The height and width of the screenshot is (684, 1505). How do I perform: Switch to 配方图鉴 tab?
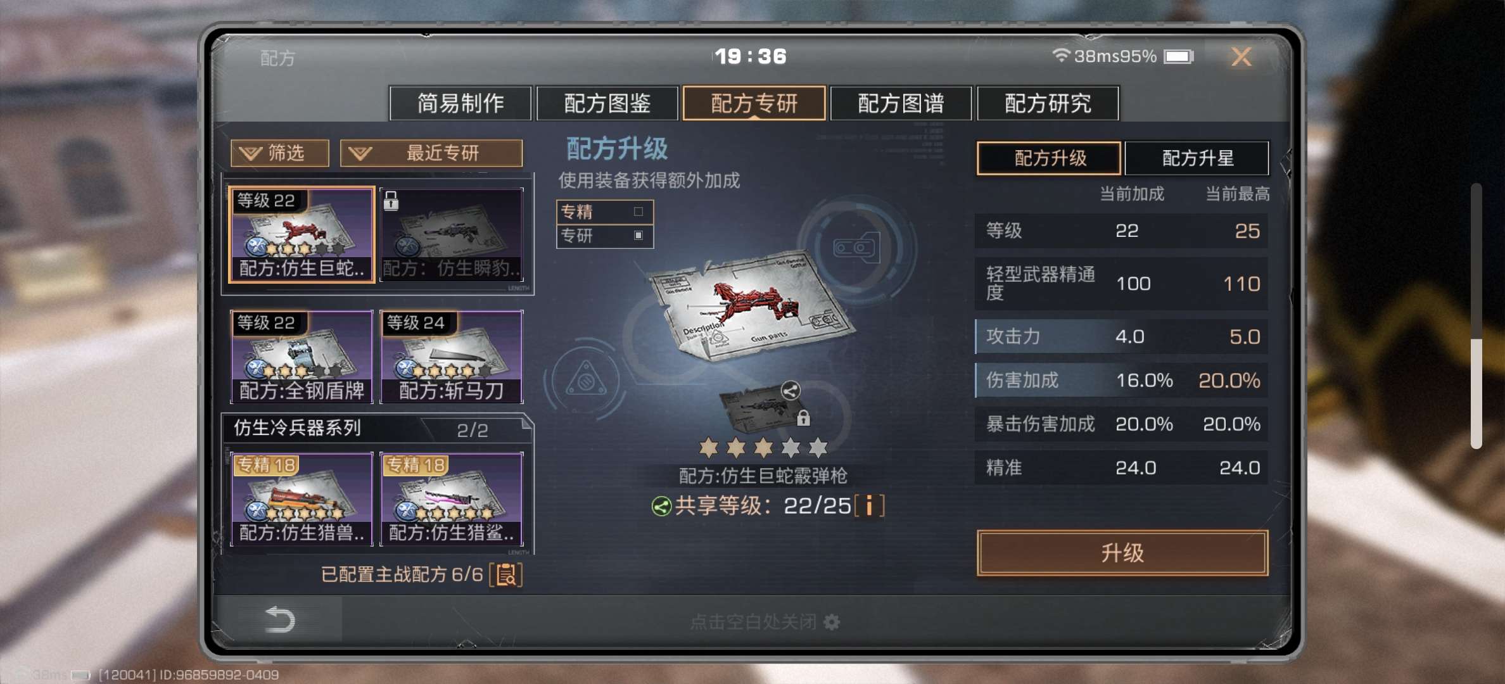(x=607, y=103)
